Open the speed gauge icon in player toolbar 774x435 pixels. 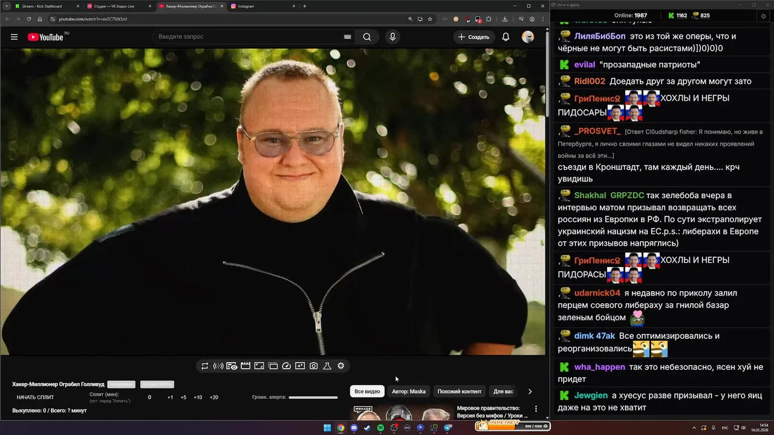point(287,366)
